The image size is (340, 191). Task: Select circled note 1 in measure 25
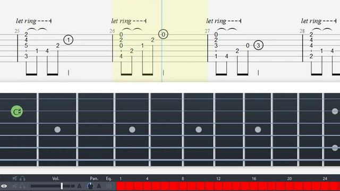click(69, 40)
